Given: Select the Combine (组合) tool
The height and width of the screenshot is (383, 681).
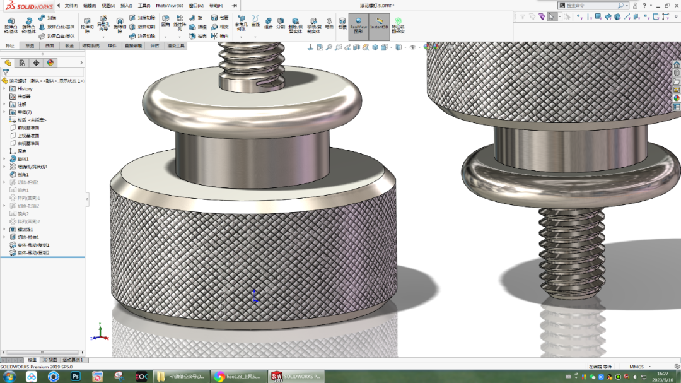Looking at the screenshot, I should [x=269, y=23].
